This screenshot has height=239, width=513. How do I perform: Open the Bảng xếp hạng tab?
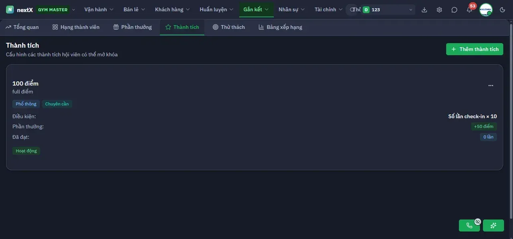click(280, 27)
